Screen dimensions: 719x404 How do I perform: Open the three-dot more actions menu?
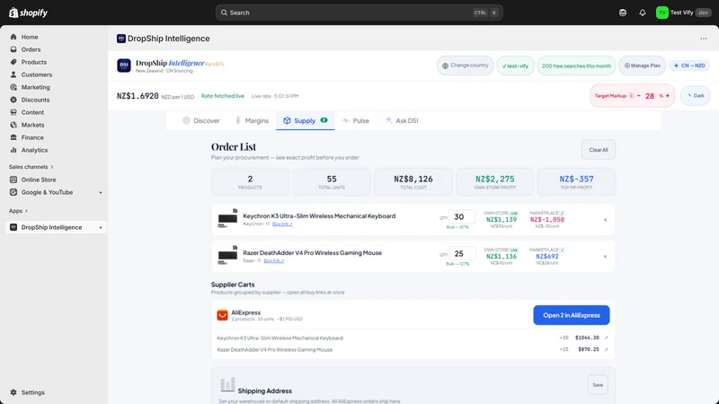(704, 39)
